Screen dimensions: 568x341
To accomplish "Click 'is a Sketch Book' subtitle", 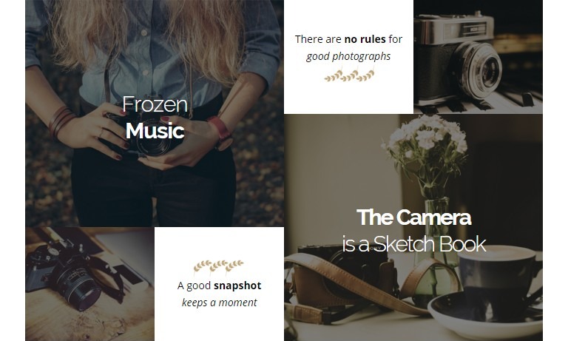I will (x=413, y=244).
